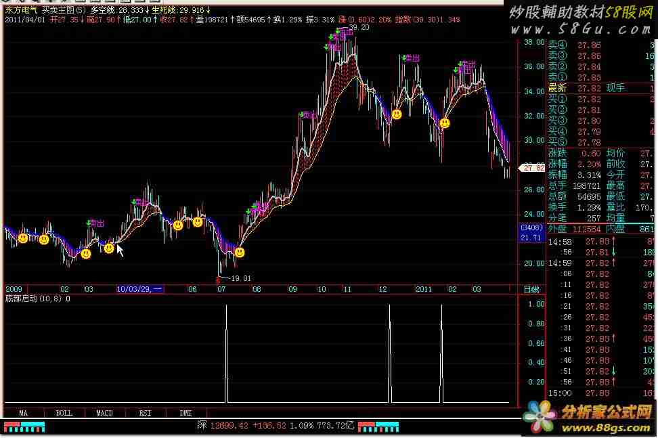Click the 买卖主图(5) main chart title

tap(64, 9)
